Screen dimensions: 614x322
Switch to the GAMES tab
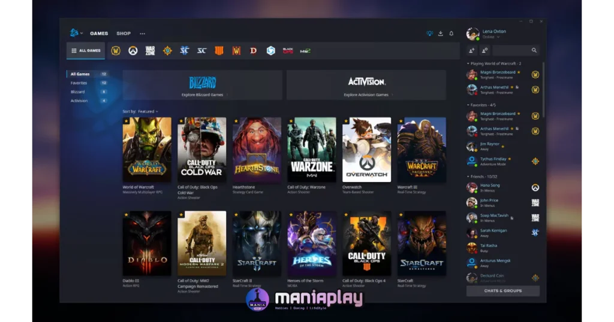99,34
